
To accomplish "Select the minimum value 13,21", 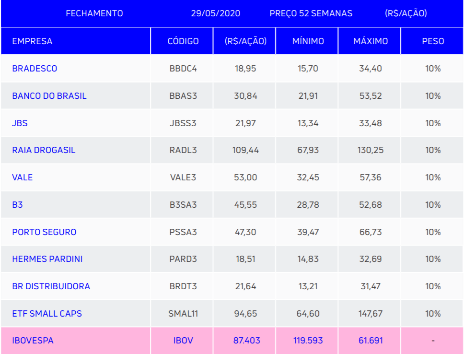I will [308, 286].
